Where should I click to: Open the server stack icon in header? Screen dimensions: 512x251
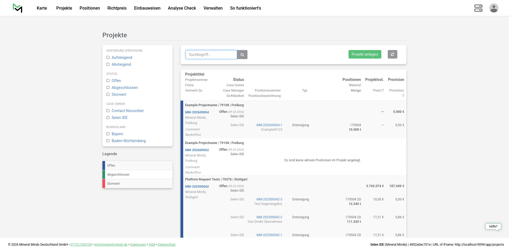coord(478,8)
